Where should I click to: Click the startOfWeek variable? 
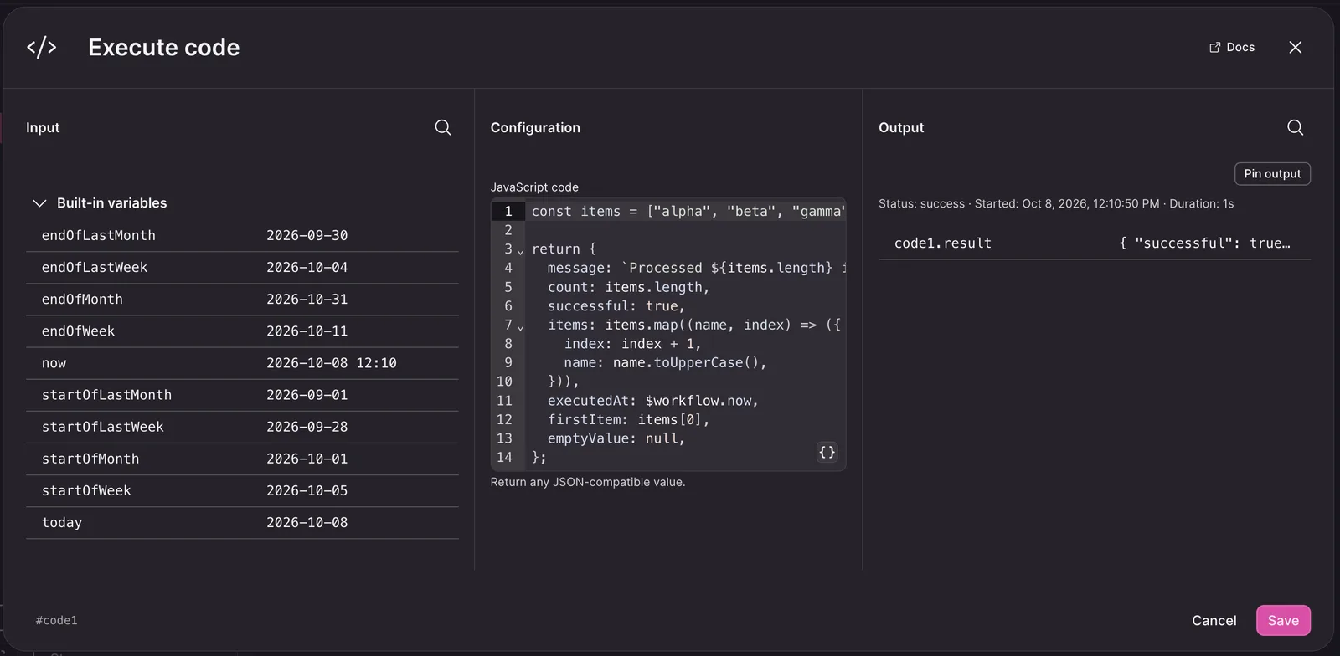click(x=242, y=490)
